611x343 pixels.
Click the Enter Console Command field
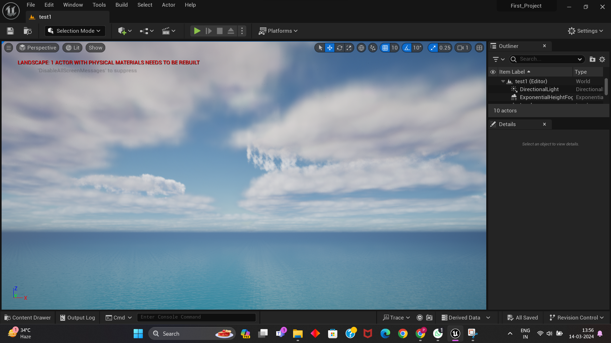[196, 317]
